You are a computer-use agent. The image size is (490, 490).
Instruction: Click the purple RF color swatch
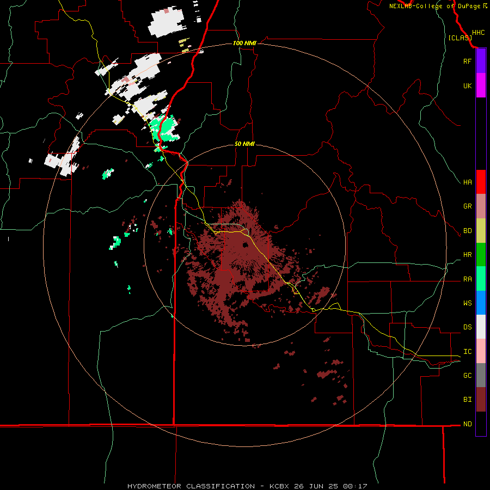pyautogui.click(x=481, y=61)
